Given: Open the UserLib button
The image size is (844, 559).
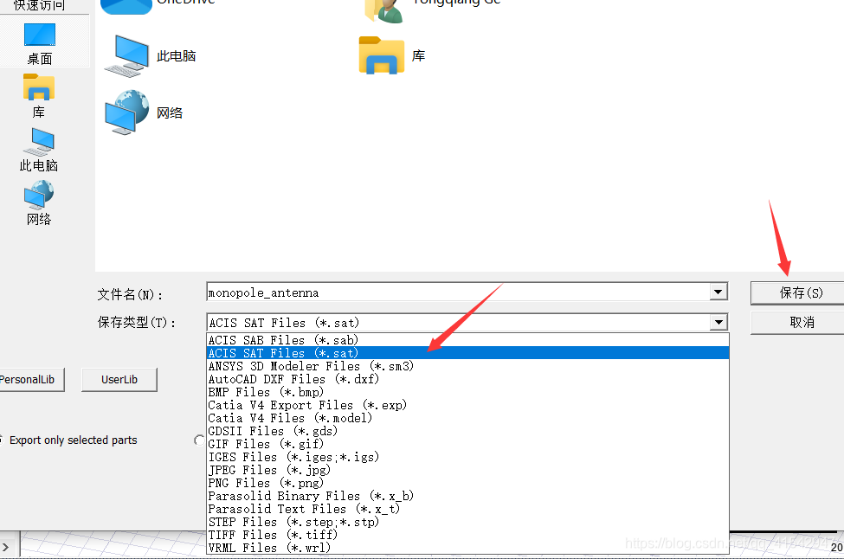Looking at the screenshot, I should pyautogui.click(x=119, y=379).
